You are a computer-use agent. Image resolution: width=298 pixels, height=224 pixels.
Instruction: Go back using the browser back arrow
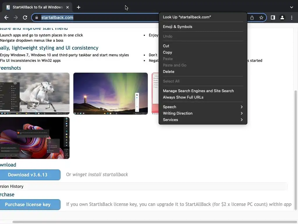tap(6, 17)
